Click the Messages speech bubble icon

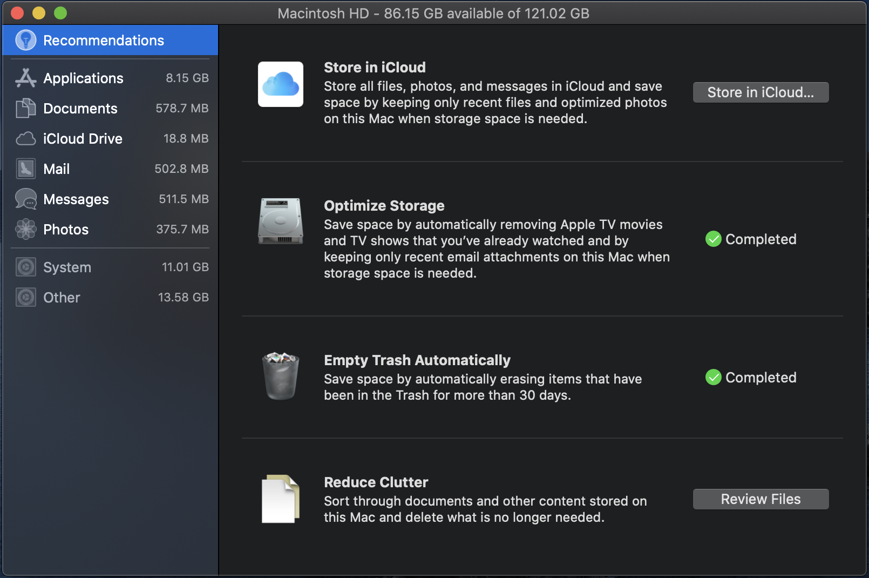pyautogui.click(x=25, y=199)
